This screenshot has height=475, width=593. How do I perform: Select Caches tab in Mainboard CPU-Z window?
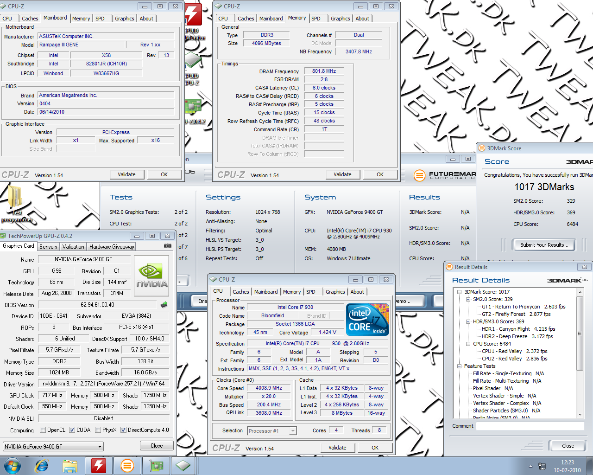point(30,19)
